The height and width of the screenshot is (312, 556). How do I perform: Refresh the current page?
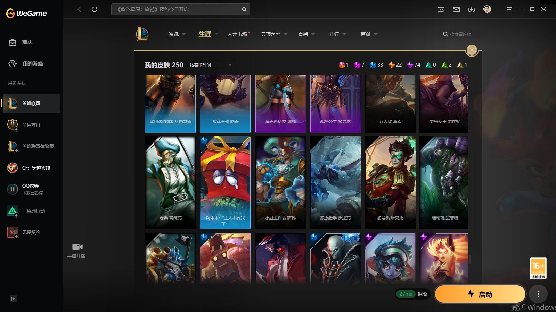95,9
